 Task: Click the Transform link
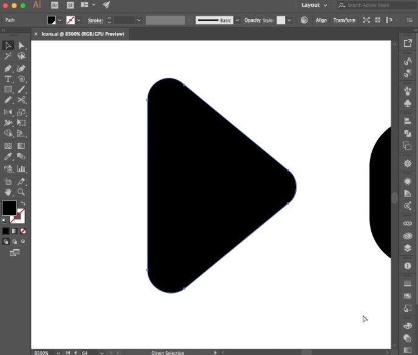pos(344,20)
